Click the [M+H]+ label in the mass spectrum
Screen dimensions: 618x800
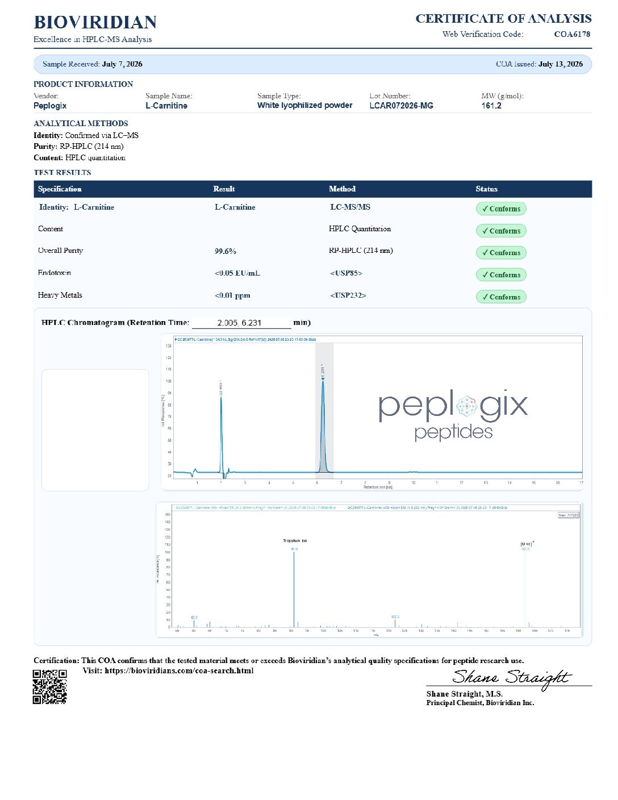click(x=527, y=544)
